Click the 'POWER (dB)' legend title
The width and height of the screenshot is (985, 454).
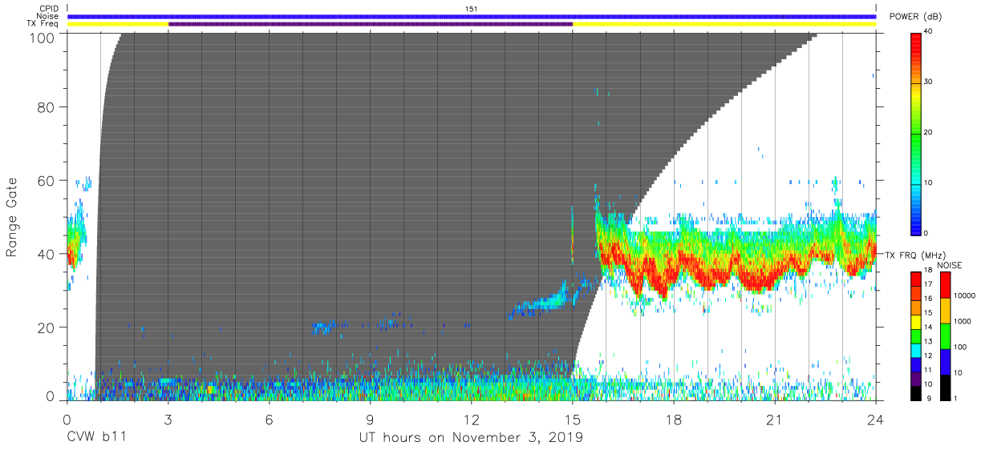(x=916, y=17)
